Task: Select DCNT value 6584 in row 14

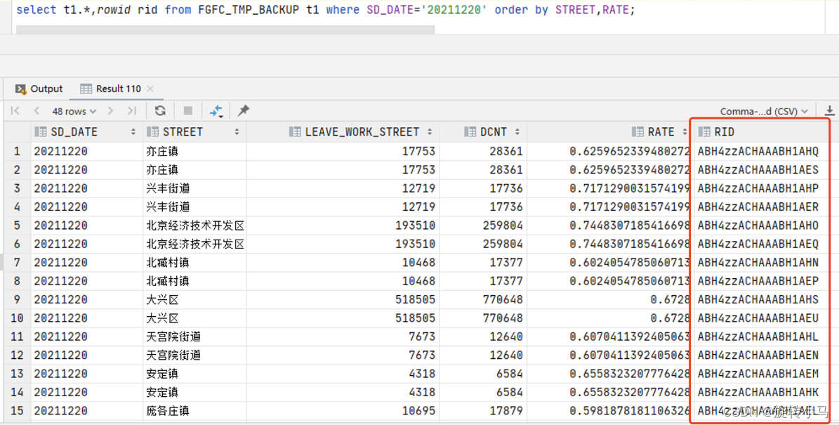Action: (483, 393)
